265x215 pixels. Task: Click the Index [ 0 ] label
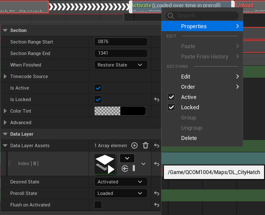[28, 163]
